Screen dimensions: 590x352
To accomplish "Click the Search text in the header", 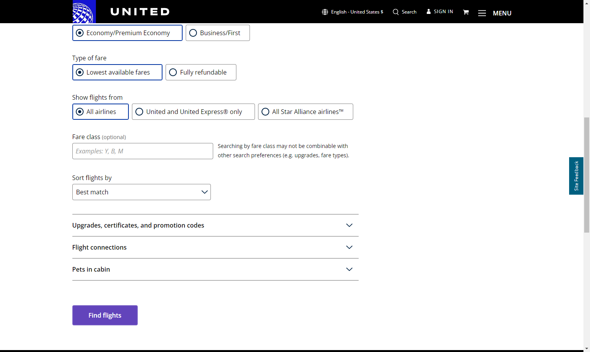I will tap(409, 12).
